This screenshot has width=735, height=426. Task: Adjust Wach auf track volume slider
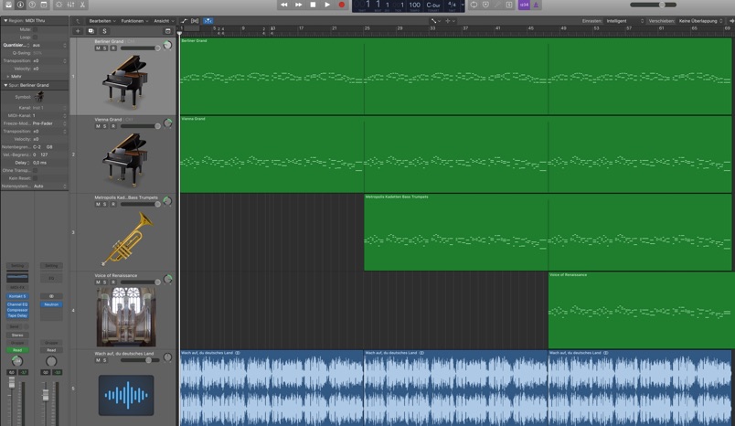141,360
